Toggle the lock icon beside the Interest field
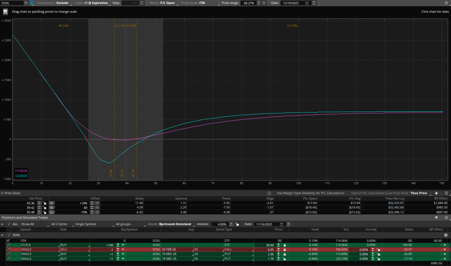The height and width of the screenshot is (266, 451). click(237, 224)
